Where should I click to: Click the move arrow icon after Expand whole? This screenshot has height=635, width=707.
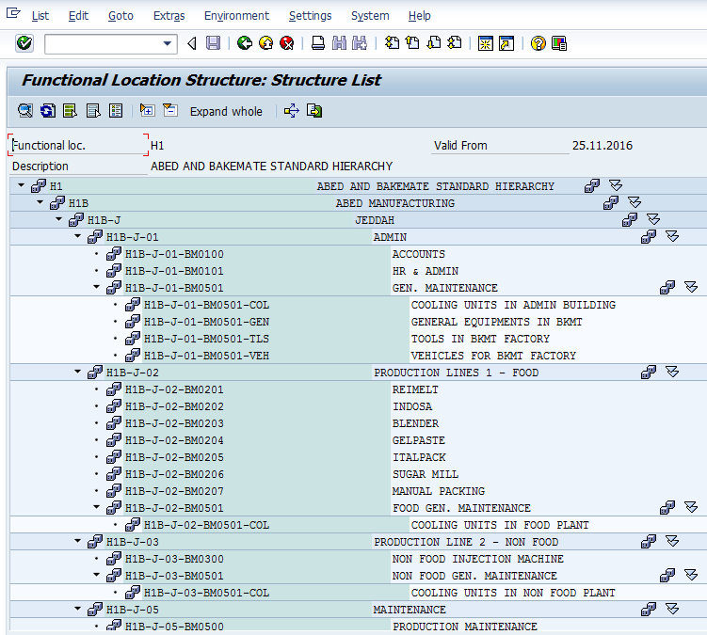291,111
